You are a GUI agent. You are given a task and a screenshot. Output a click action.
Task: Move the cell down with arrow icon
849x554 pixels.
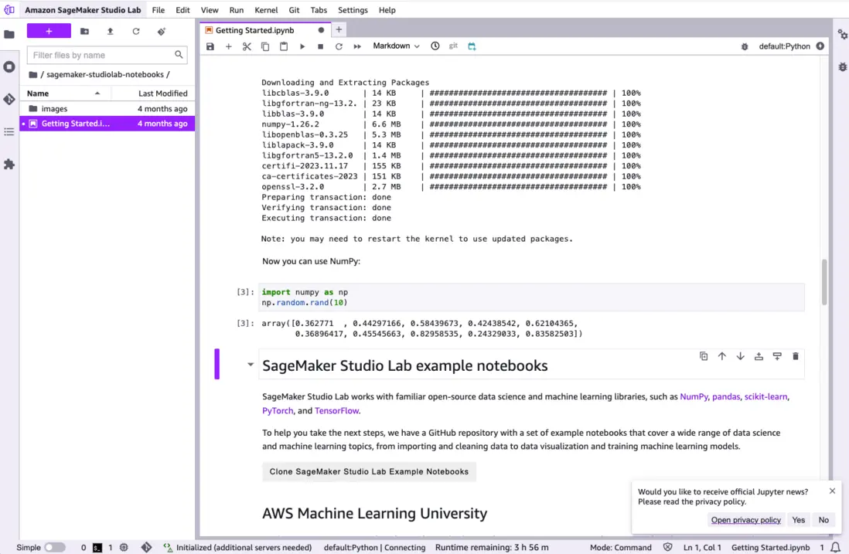pyautogui.click(x=740, y=356)
